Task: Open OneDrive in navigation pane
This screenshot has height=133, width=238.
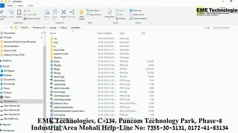Action: 7,61
